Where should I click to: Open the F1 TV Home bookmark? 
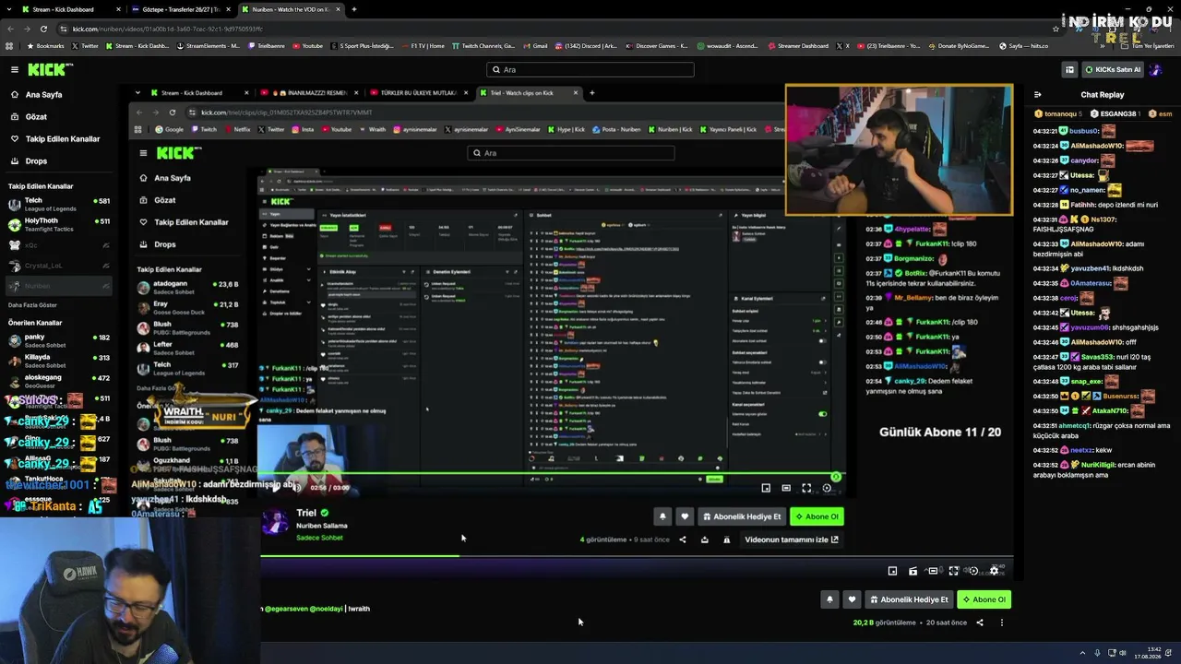pyautogui.click(x=423, y=46)
